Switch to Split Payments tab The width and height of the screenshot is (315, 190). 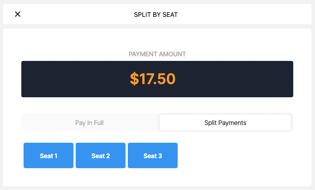(225, 123)
